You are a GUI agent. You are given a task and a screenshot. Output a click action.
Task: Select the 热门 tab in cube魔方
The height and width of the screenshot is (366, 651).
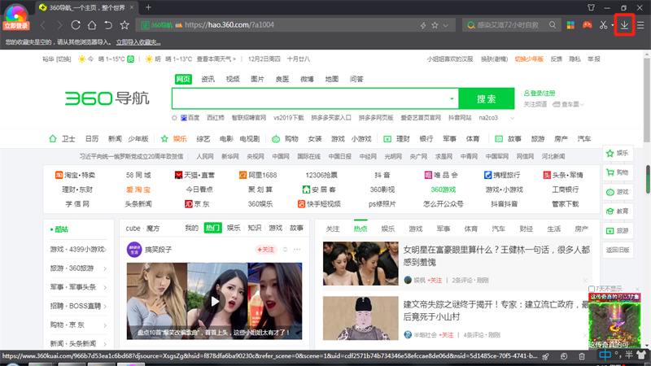212,228
